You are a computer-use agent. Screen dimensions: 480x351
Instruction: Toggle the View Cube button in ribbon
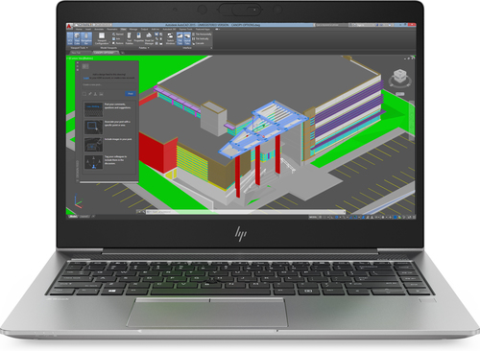(x=77, y=39)
